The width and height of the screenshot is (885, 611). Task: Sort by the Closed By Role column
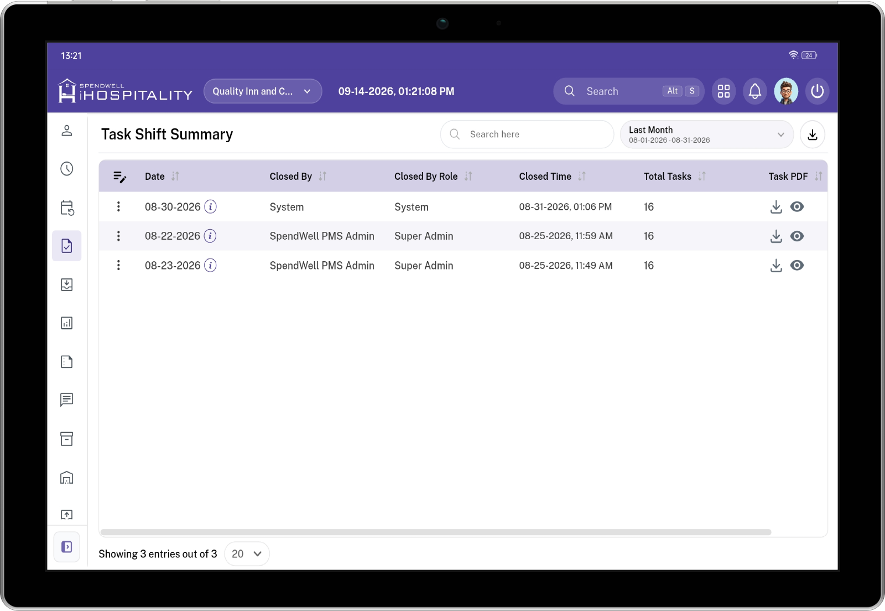(x=468, y=177)
